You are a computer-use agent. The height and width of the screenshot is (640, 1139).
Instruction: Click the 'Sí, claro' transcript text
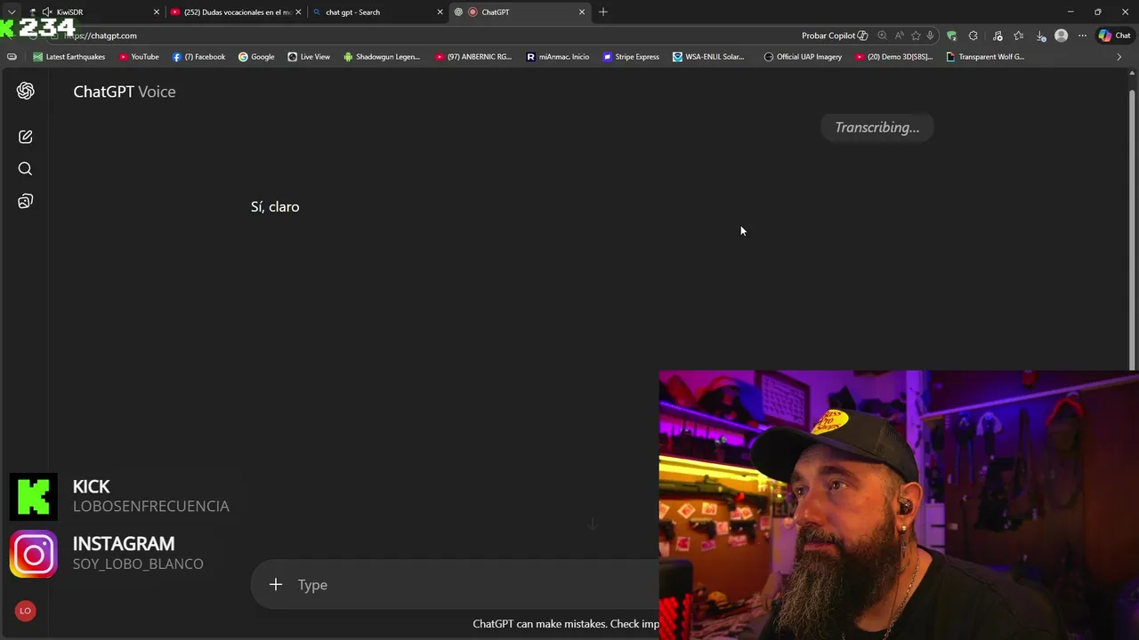click(275, 206)
